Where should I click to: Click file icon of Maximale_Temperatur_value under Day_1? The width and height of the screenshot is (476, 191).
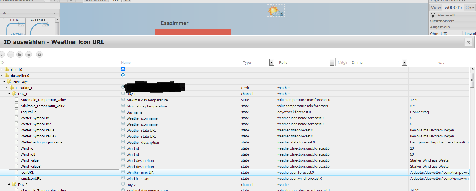coord(17,100)
